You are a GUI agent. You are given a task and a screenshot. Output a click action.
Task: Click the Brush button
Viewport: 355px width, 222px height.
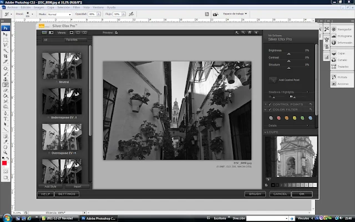(255, 194)
